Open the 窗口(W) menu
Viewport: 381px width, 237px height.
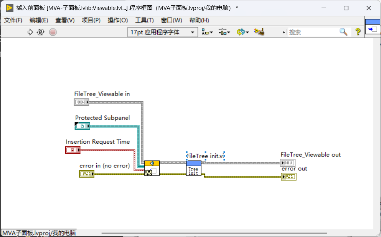coord(171,20)
